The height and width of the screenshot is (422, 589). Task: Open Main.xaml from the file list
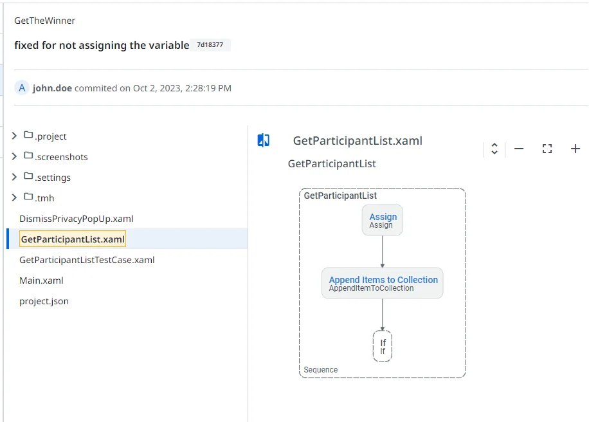(x=41, y=280)
